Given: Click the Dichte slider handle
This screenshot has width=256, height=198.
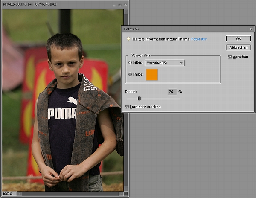Looking at the screenshot, I should click(x=139, y=99).
